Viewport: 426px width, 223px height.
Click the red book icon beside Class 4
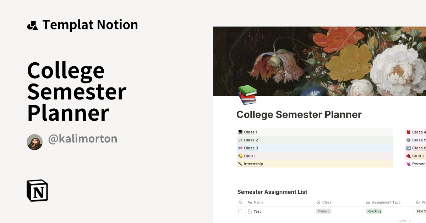click(409, 132)
